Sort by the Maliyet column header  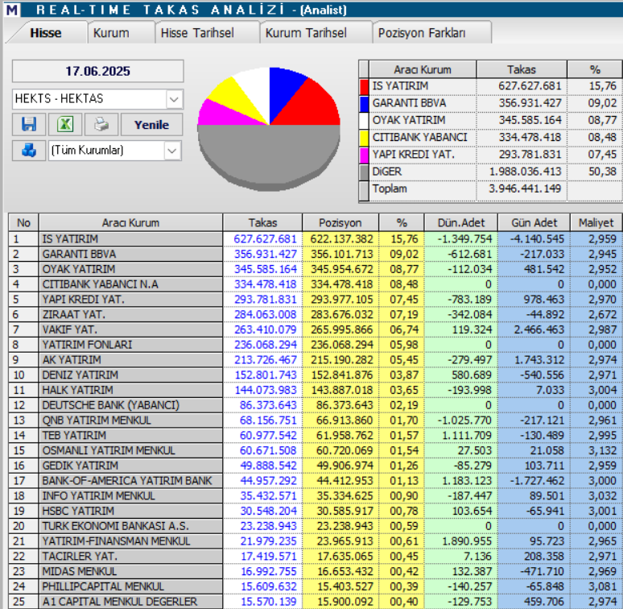[x=596, y=222]
